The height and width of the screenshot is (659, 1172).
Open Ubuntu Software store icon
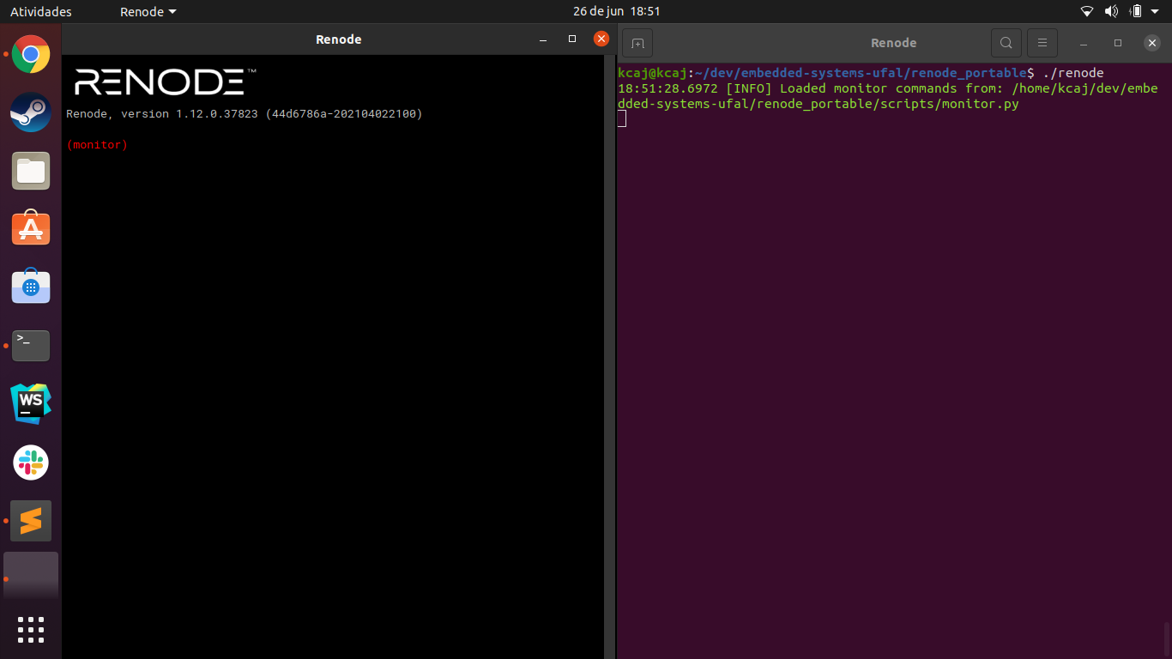coord(31,229)
